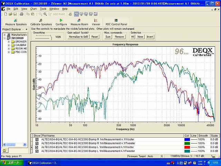The width and height of the screenshot is (221, 166).
Task: Toggle Show for Biamp L Tweeter plot
Action: click(37, 151)
